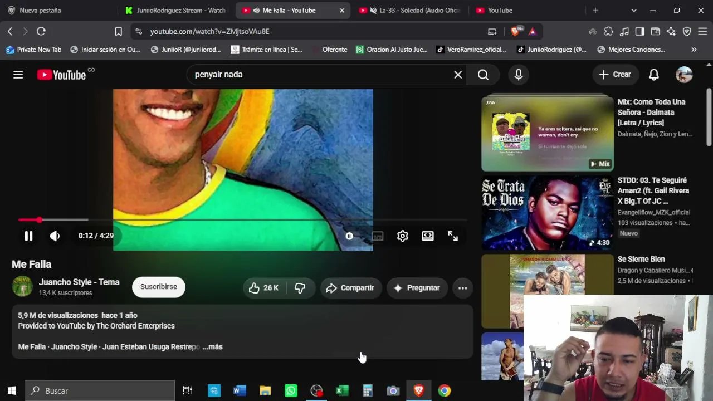Close the Me Falla tab
Viewport: 713px width, 401px height.
(x=341, y=11)
